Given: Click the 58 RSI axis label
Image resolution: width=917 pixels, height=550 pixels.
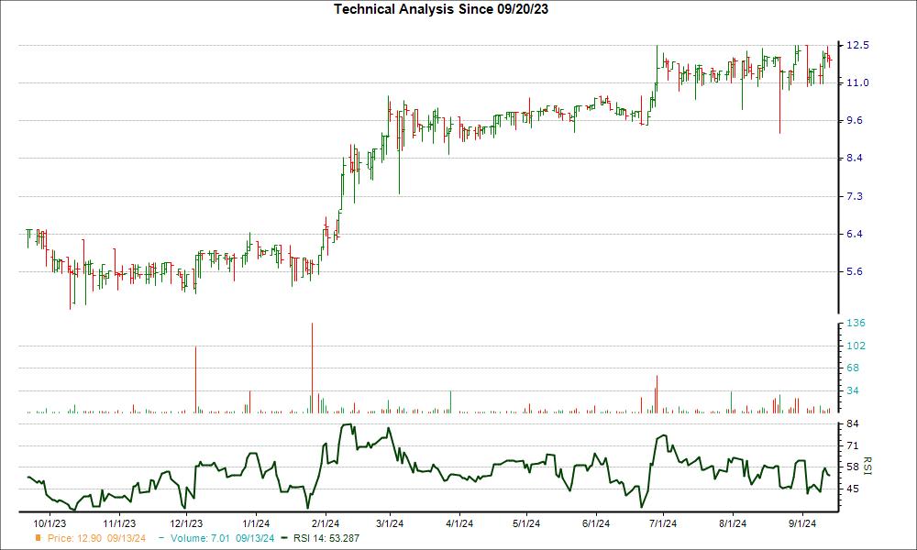Looking at the screenshot, I should click(853, 467).
